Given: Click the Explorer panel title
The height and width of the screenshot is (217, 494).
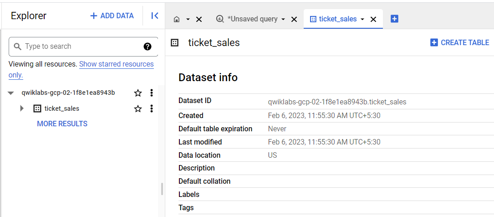Looking at the screenshot, I should pyautogui.click(x=29, y=16).
